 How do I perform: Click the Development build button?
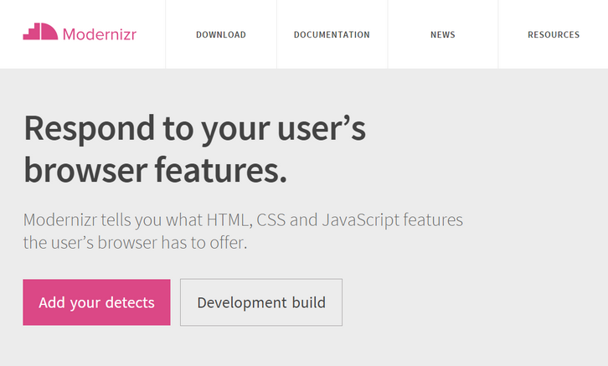point(261,302)
